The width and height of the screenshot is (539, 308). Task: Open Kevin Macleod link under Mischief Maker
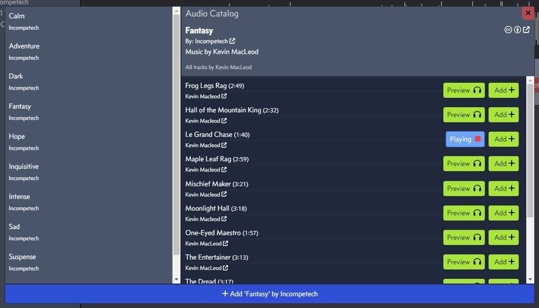coord(206,195)
